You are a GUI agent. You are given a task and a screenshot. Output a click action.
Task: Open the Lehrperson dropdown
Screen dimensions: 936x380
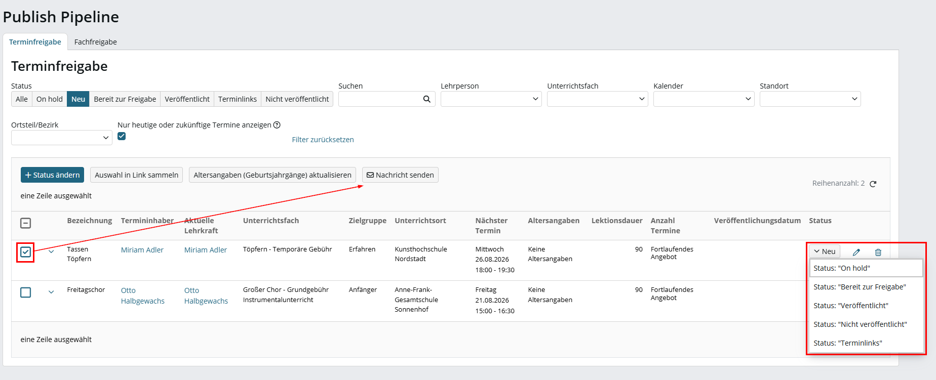[x=491, y=99]
